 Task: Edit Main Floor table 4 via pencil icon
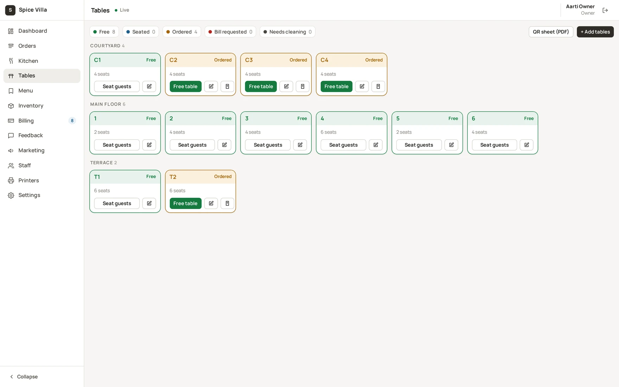pyautogui.click(x=376, y=145)
